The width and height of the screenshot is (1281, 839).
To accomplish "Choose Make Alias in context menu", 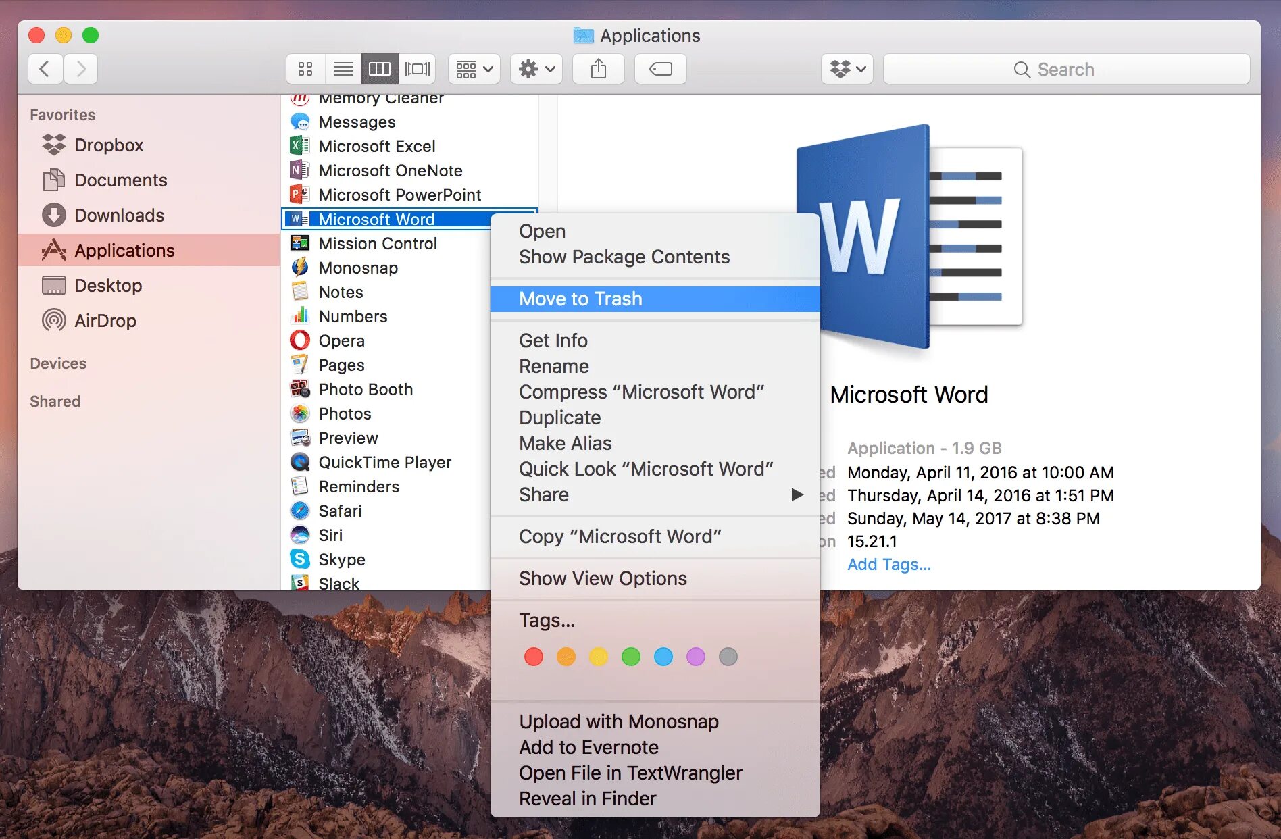I will (x=655, y=444).
